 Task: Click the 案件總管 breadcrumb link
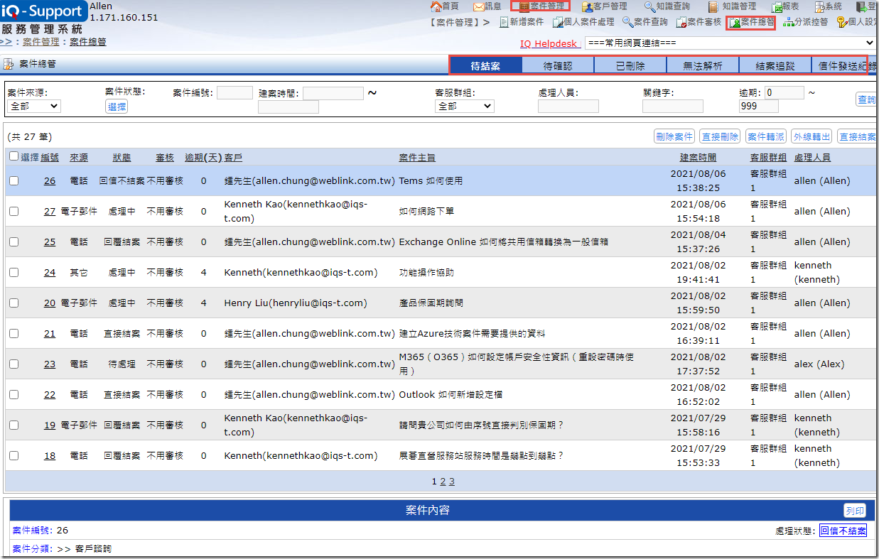87,42
